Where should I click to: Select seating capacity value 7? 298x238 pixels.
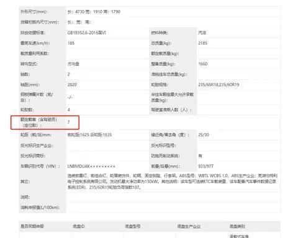click(x=69, y=122)
